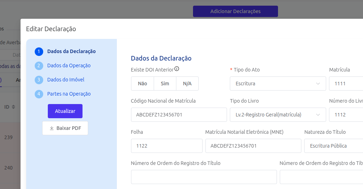The height and width of the screenshot is (189, 363).
Task: Click the Matrícula Notarial Eletrônica field
Action: (253, 146)
